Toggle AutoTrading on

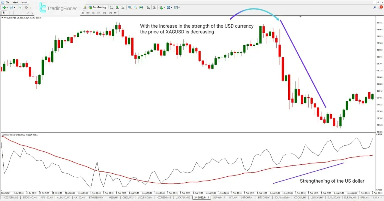(x=97, y=7)
